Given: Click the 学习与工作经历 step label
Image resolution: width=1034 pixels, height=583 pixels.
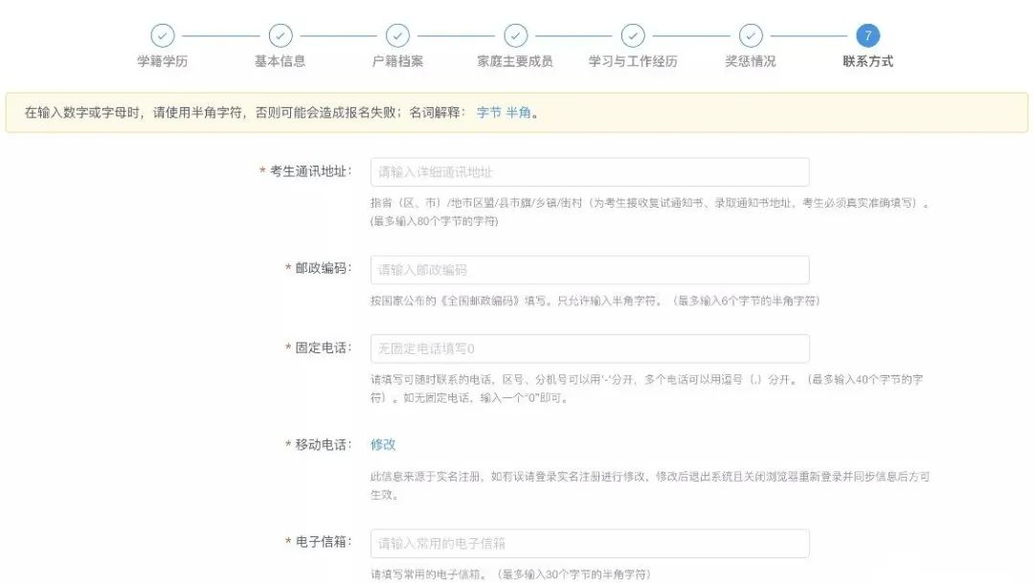Looking at the screenshot, I should pos(633,59).
